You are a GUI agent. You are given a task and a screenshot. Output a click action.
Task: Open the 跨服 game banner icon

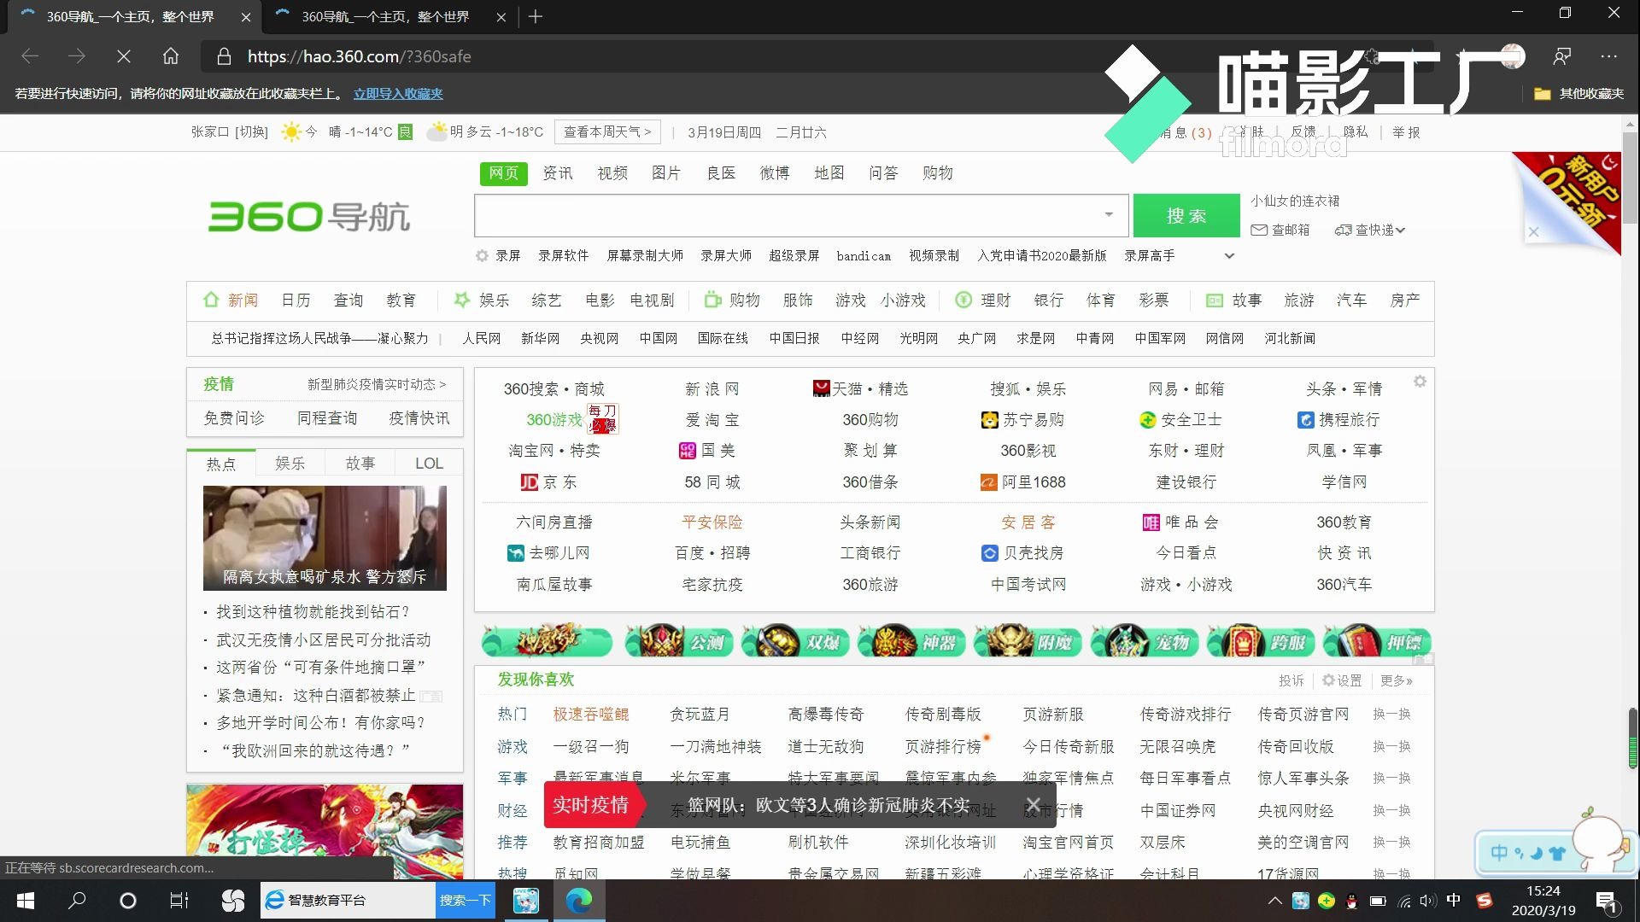[x=1261, y=641]
